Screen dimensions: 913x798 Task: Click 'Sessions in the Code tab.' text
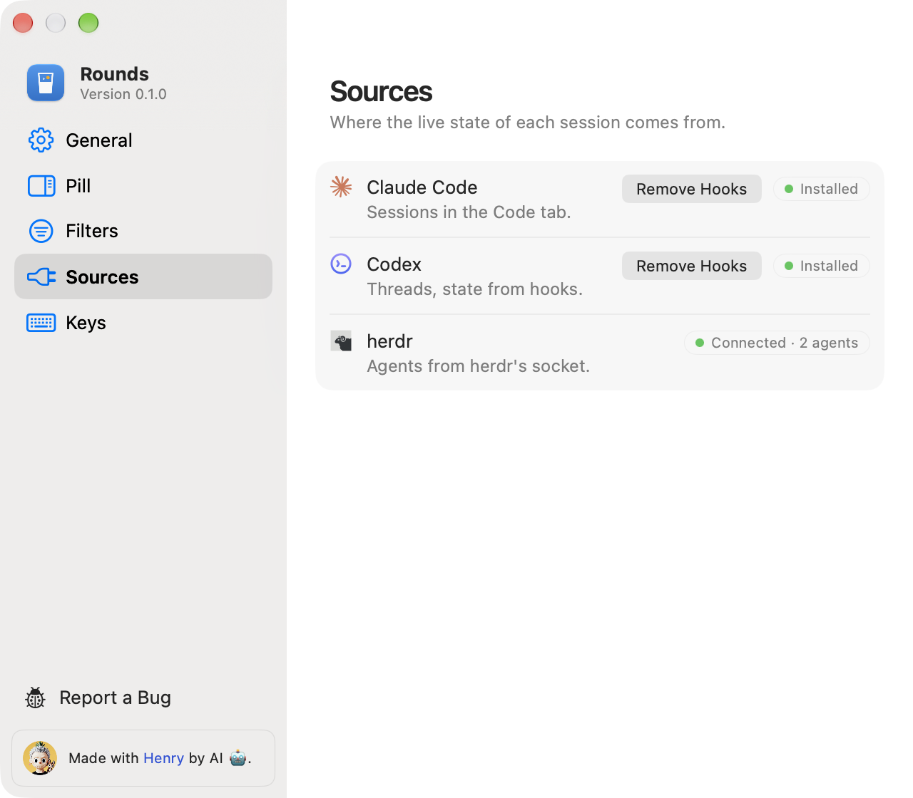click(469, 212)
